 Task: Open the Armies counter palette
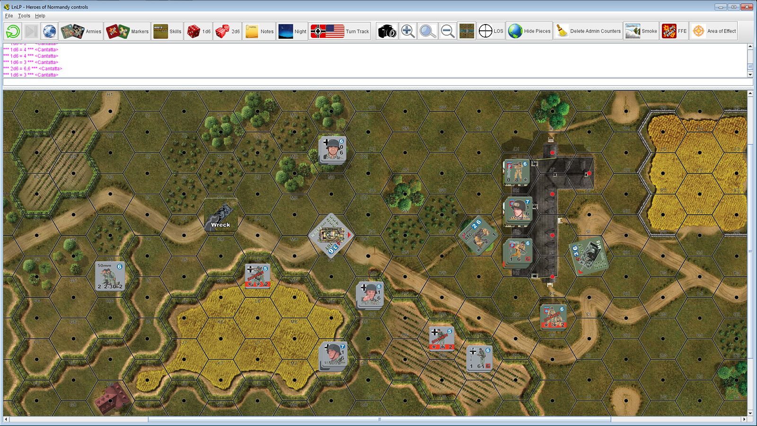pyautogui.click(x=81, y=31)
